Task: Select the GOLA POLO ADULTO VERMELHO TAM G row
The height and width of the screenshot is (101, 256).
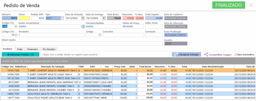Action: coord(52,94)
